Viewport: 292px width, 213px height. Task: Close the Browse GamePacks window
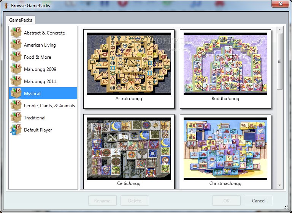point(281,4)
